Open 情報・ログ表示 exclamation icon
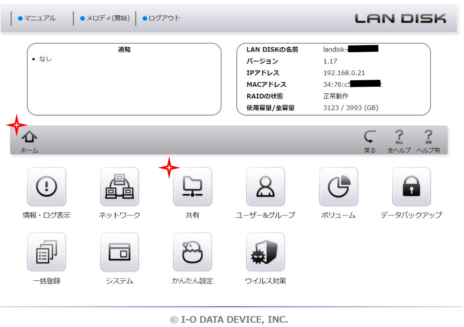 [47, 187]
